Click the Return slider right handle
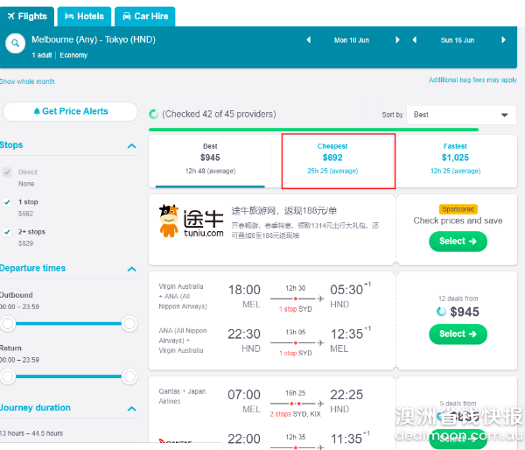The height and width of the screenshot is (450, 525). (x=129, y=376)
